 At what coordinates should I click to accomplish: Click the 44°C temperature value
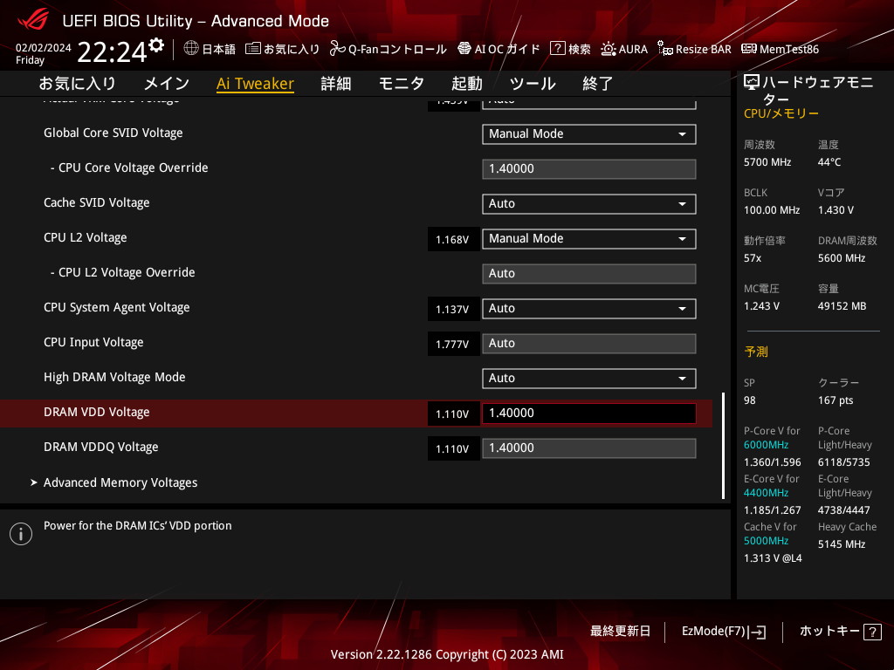(829, 162)
